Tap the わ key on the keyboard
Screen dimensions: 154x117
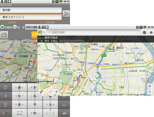pyautogui.click(x=35, y=113)
